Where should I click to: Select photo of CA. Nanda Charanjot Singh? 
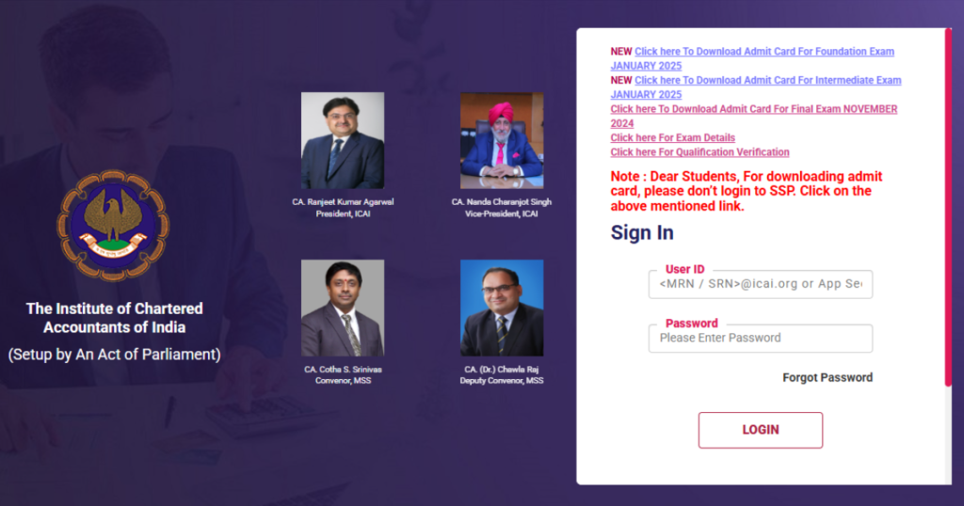click(x=502, y=141)
